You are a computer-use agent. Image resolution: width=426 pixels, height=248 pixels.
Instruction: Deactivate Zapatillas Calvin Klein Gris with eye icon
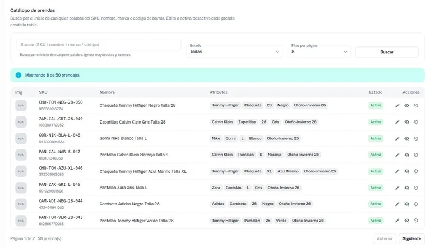406,122
